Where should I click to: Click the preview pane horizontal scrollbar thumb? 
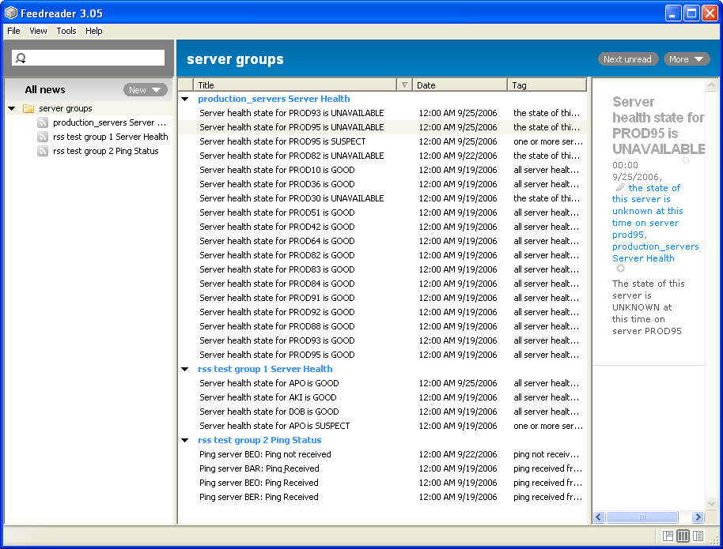point(642,517)
